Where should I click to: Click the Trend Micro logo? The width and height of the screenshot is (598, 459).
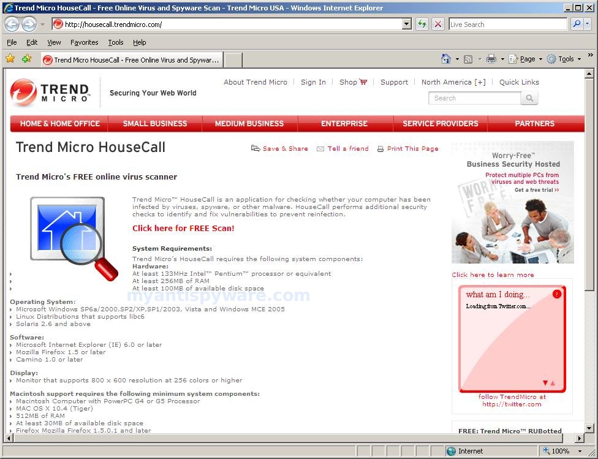pos(50,93)
